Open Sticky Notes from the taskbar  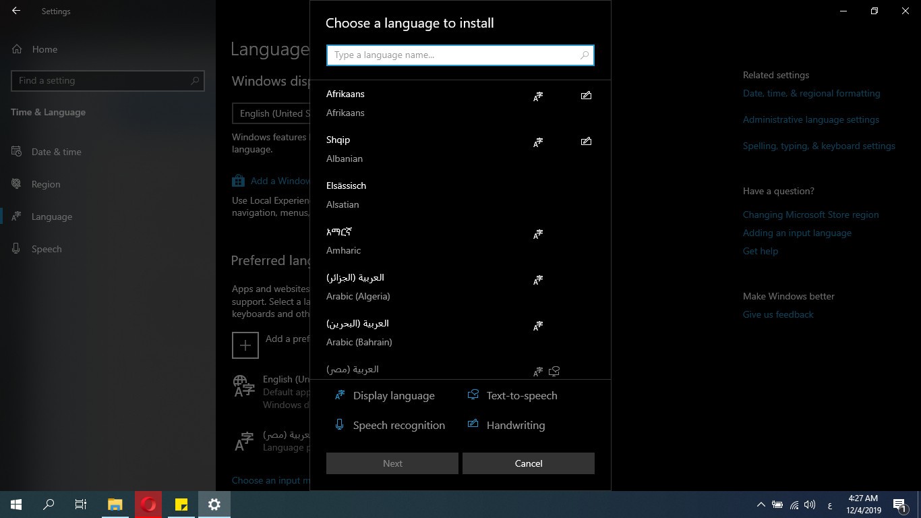pyautogui.click(x=181, y=505)
